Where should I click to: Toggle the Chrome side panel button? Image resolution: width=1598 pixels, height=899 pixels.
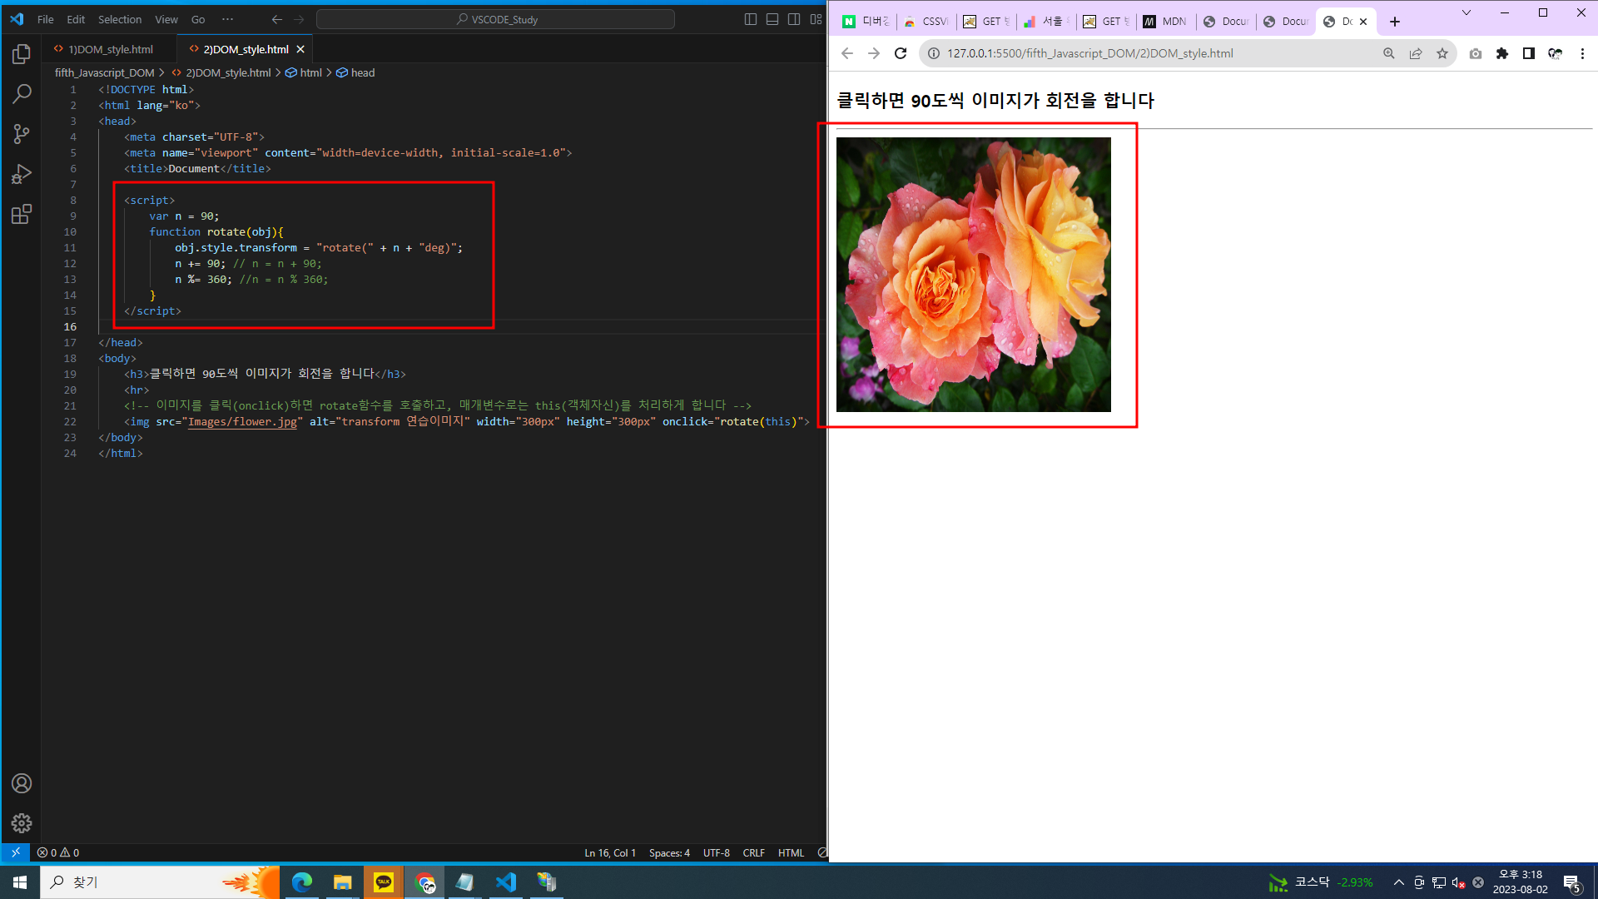click(1529, 53)
